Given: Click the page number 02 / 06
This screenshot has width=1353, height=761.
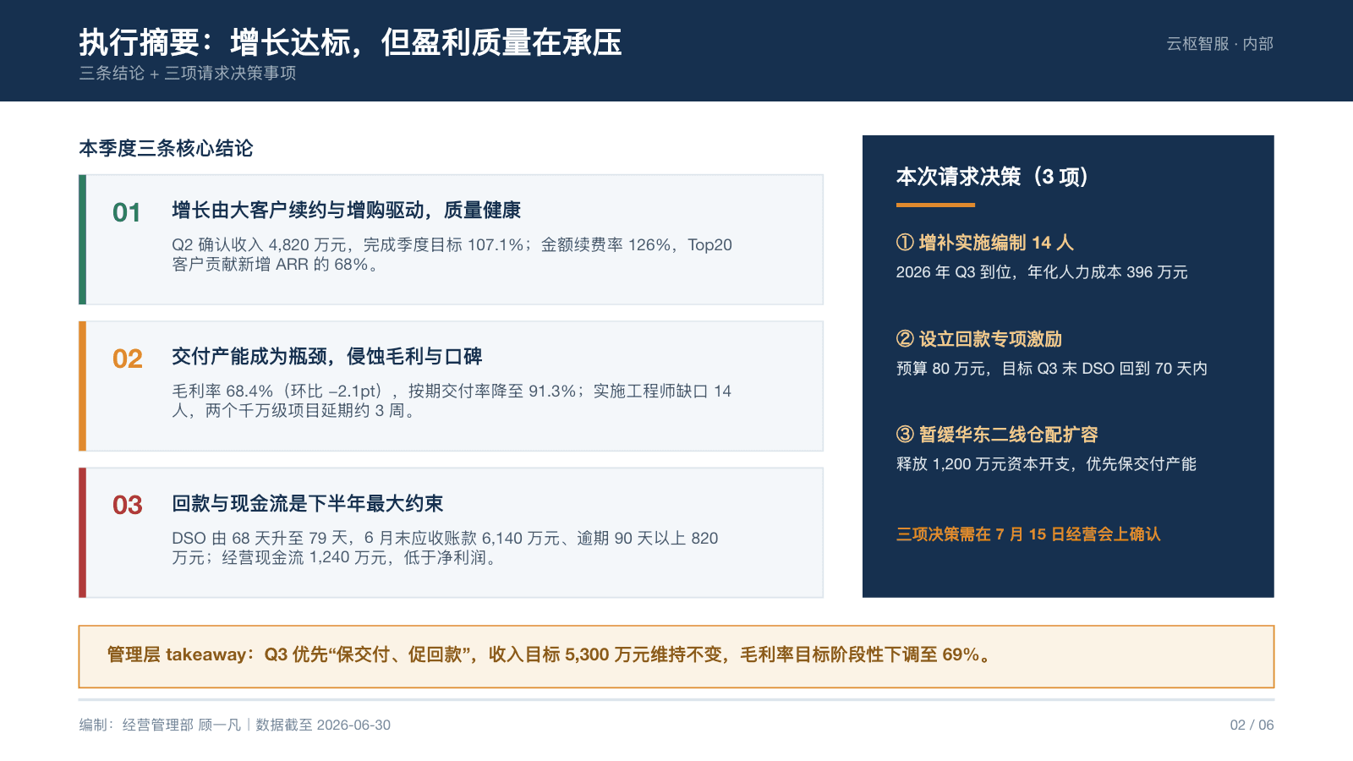Looking at the screenshot, I should pyautogui.click(x=1252, y=725).
